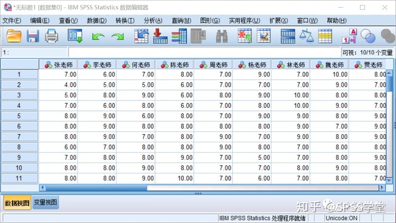Split file toolbar icon
Image resolution: width=396 pixels, height=223 pixels.
click(288, 36)
